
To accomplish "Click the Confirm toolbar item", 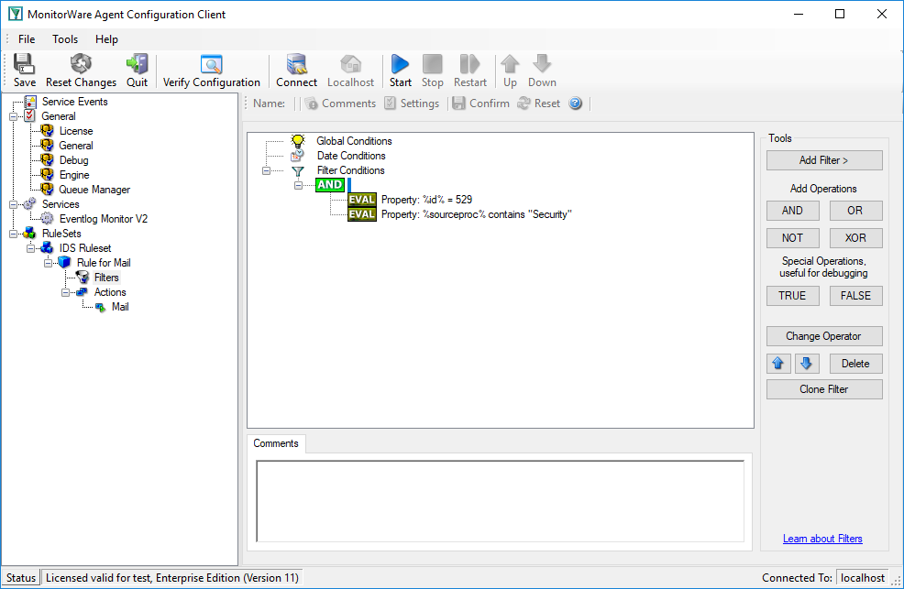I will tap(481, 104).
